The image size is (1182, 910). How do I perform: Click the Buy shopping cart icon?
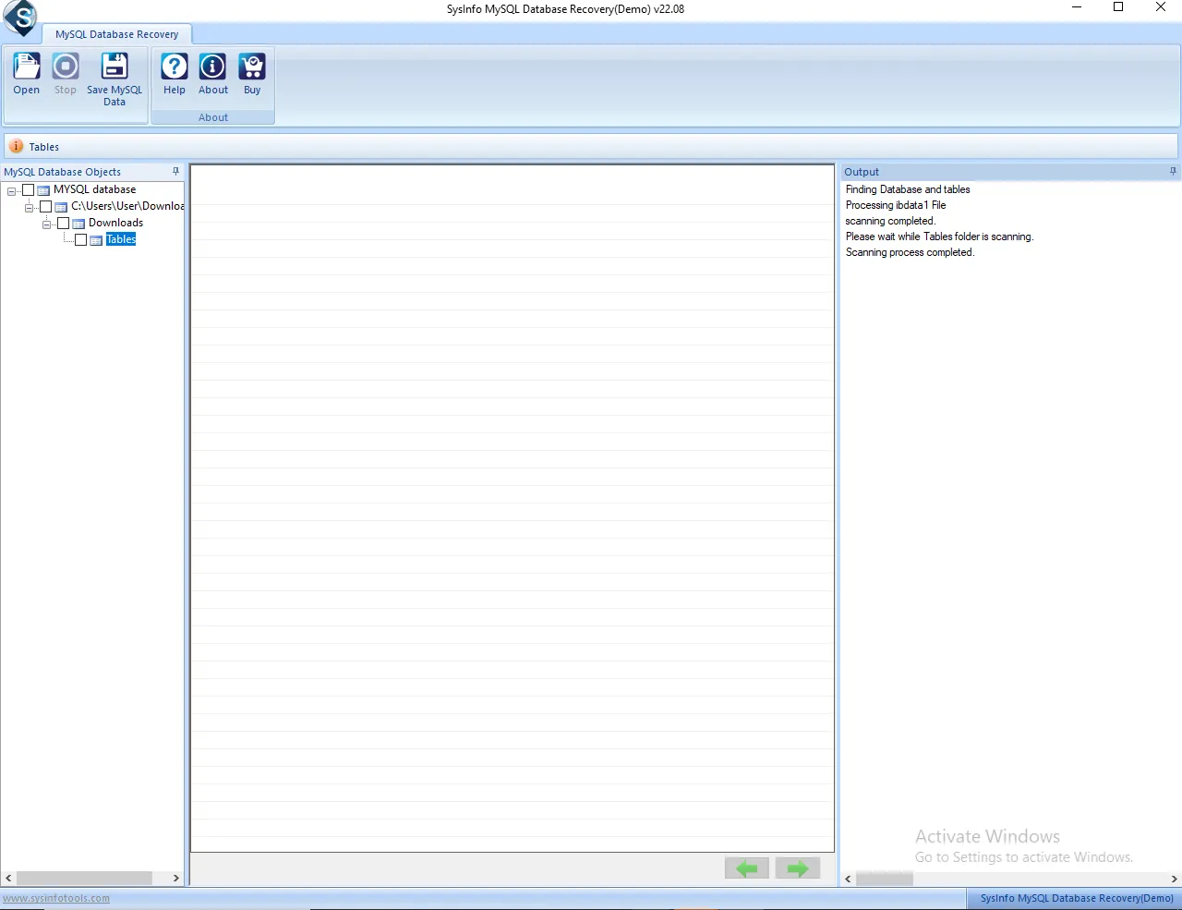click(x=252, y=67)
